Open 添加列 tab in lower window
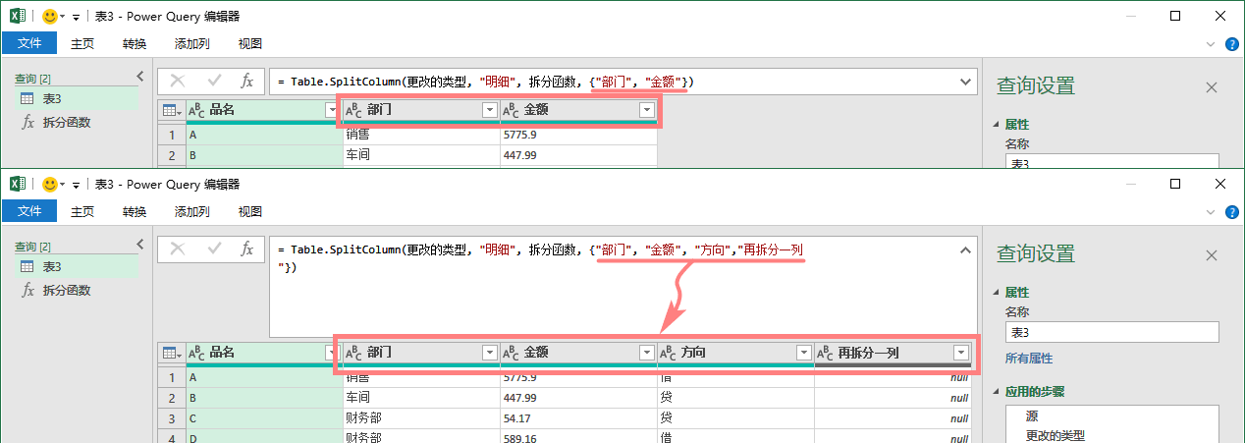This screenshot has height=443, width=1245. pyautogui.click(x=192, y=211)
